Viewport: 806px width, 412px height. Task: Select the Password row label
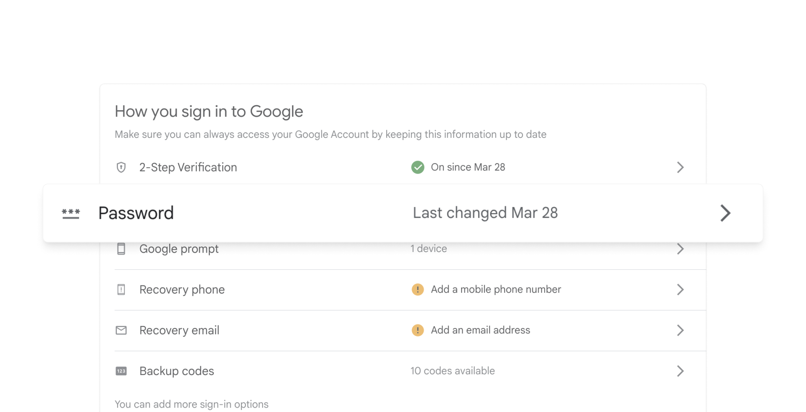point(136,213)
